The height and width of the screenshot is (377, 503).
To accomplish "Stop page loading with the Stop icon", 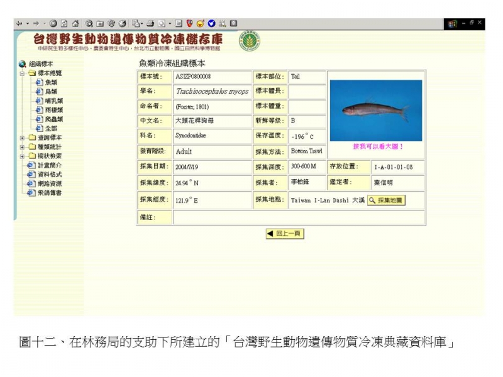I will point(53,23).
